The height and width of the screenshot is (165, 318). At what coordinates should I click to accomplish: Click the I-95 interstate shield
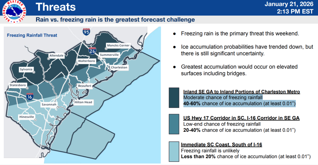[x=85, y=31]
